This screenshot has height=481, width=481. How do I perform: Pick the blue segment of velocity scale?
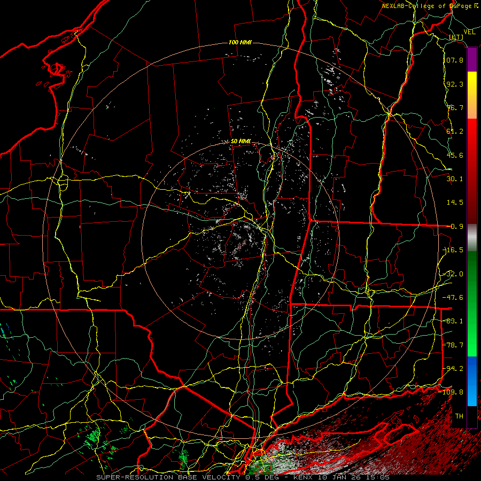point(472,381)
